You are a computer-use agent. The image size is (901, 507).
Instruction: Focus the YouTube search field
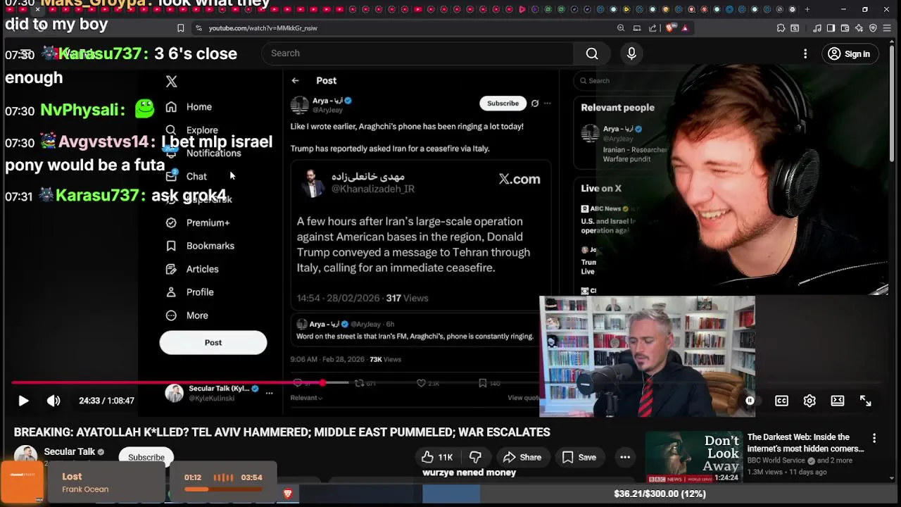click(x=417, y=54)
